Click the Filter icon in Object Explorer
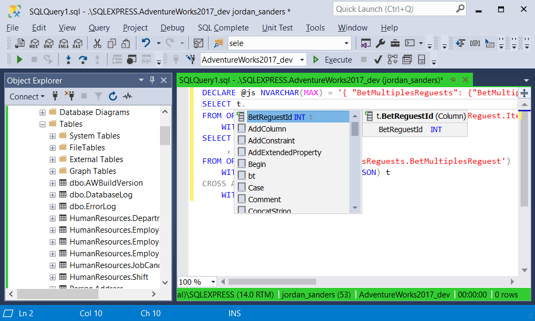Viewport: 535px width, 321px height. tap(98, 96)
